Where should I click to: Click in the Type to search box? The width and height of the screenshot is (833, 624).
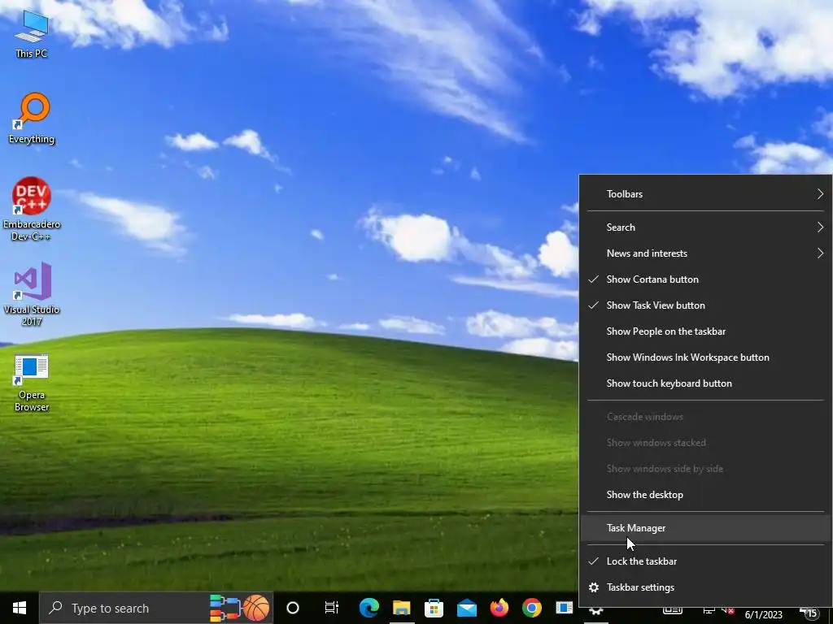tap(156, 608)
